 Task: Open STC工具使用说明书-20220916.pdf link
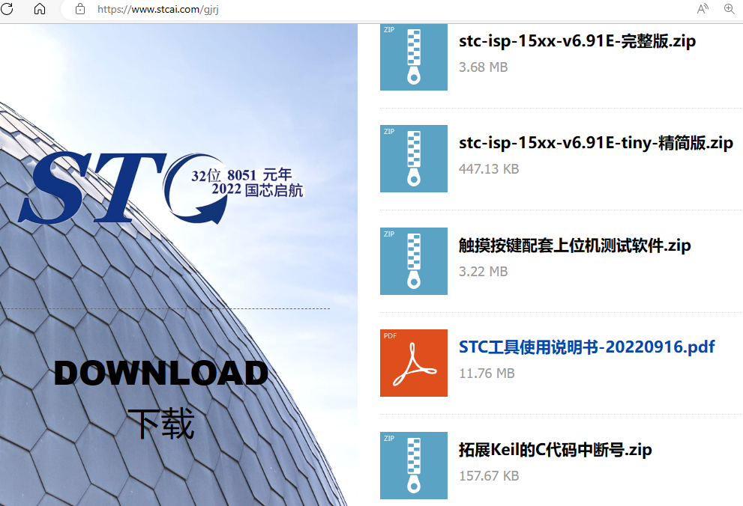point(586,347)
